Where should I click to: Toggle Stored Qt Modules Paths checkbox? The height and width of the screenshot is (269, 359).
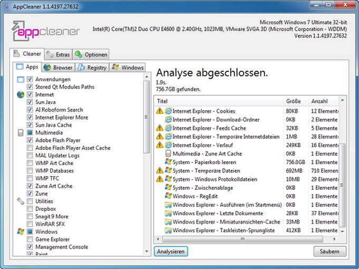pos(30,87)
